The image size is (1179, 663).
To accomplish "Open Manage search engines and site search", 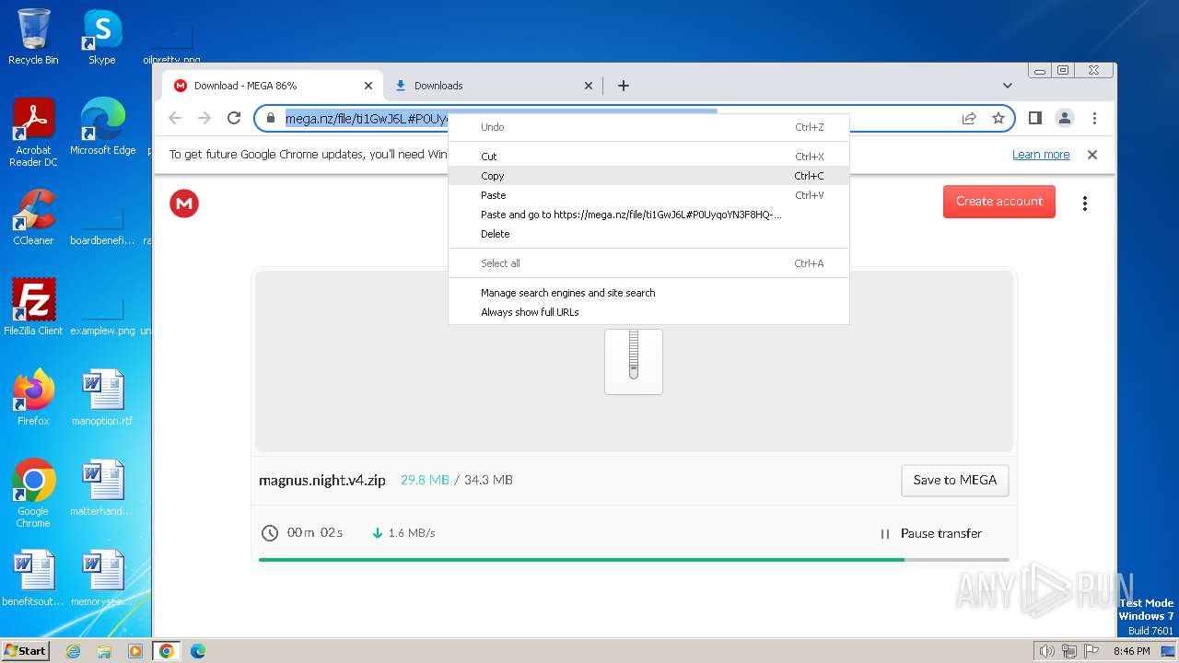I will pos(648,293).
